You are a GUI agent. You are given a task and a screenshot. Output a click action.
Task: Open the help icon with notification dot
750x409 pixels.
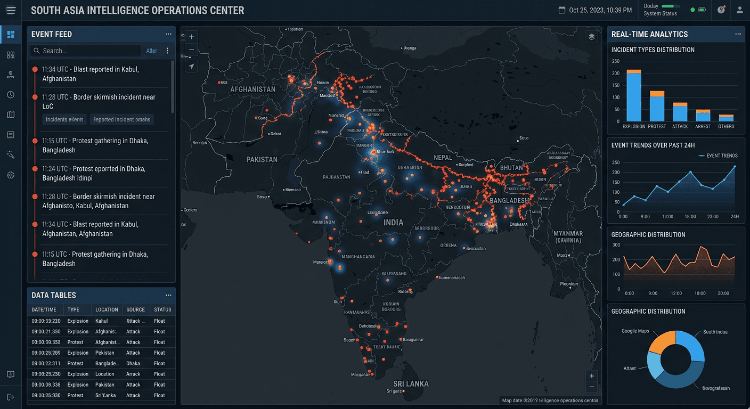coord(721,10)
